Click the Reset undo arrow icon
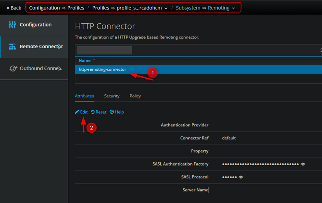 coord(93,112)
